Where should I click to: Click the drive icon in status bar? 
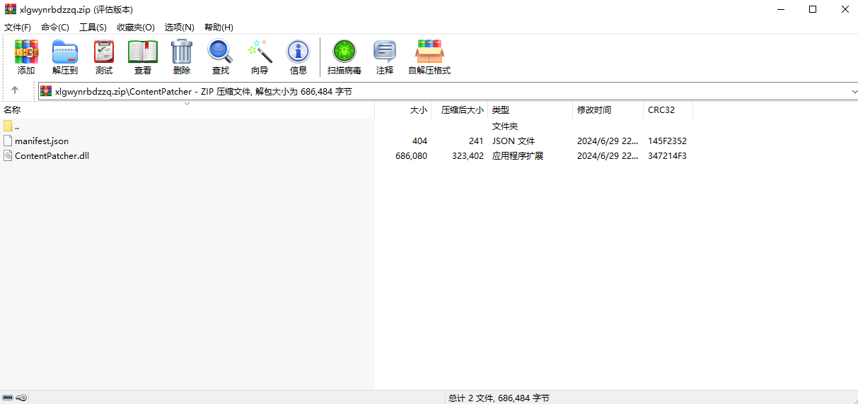8,398
